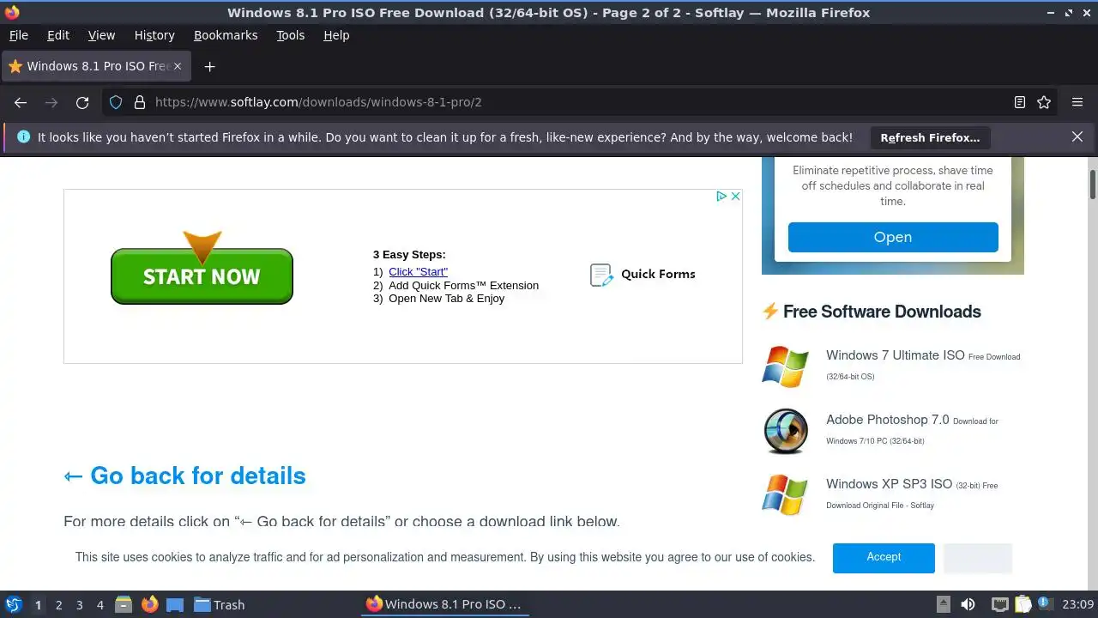Close the Windows 8.1 Pro ISO tab
The image size is (1098, 618).
178,66
